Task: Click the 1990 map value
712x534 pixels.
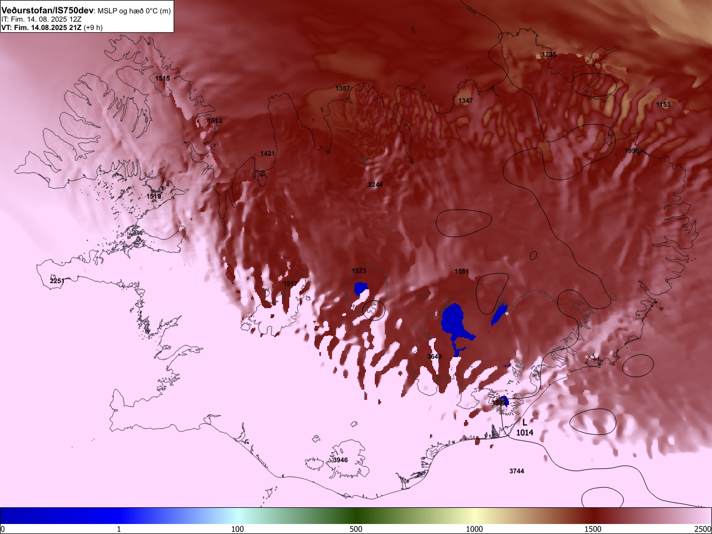Action: pos(632,151)
